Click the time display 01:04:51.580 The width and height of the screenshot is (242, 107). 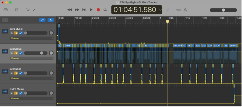coord(135,10)
